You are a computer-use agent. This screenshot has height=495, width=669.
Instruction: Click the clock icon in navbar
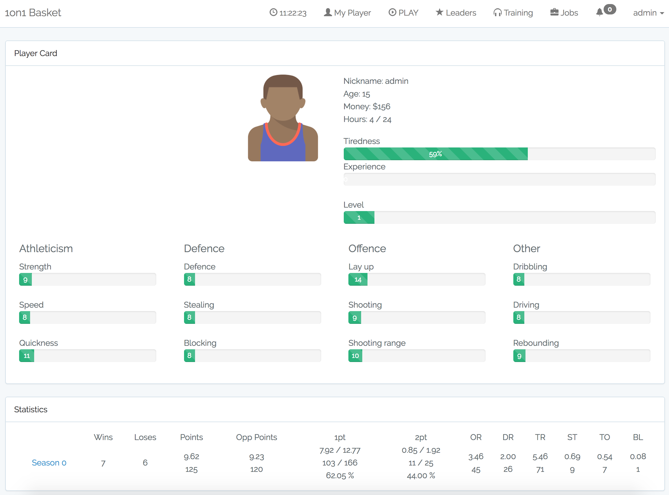(x=273, y=12)
